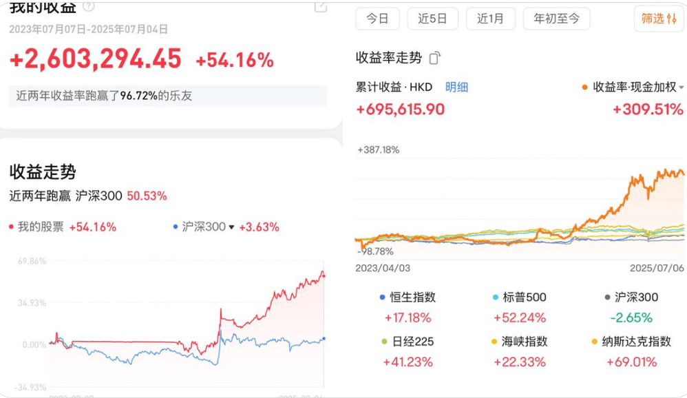
Task: Click the help question mark beside 我的收益
Action: (x=88, y=6)
